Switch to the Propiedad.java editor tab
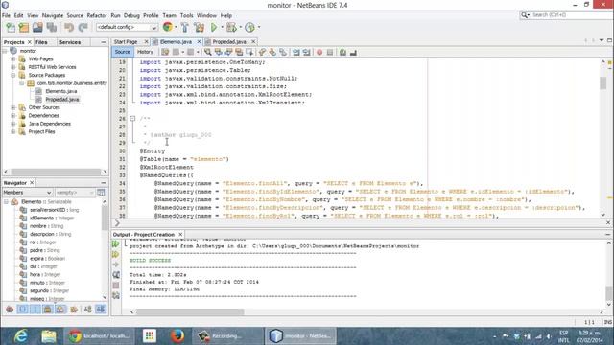This screenshot has height=345, width=614. point(229,42)
